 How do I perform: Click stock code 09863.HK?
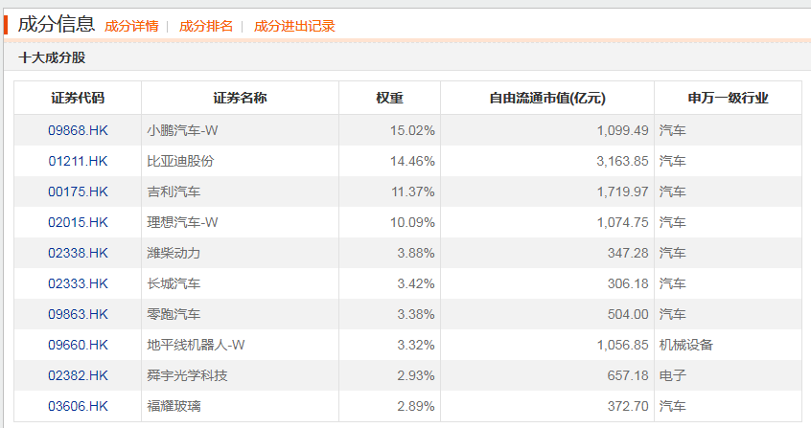(78, 314)
